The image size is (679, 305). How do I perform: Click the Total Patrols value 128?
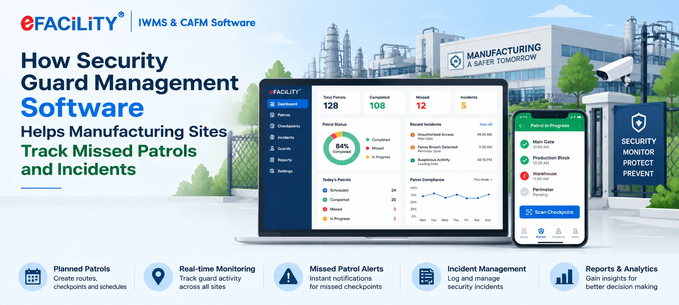[x=331, y=106]
